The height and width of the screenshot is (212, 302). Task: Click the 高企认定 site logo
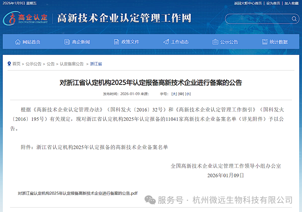[x=25, y=19]
